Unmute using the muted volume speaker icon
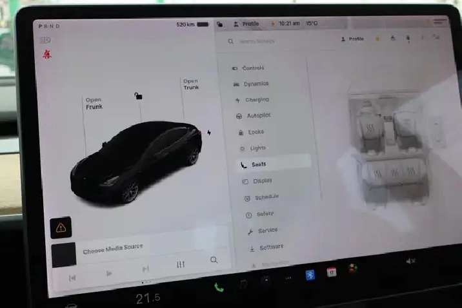462x308 pixels. (x=410, y=261)
